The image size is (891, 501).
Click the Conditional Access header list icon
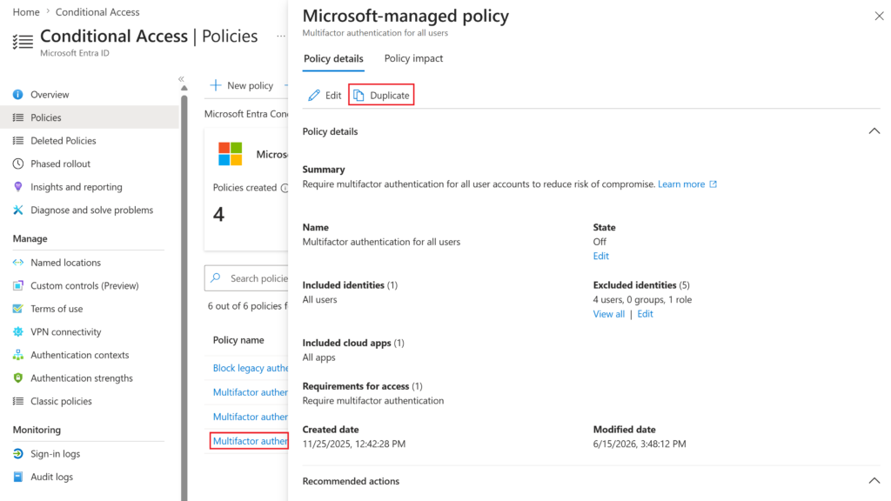(x=23, y=42)
